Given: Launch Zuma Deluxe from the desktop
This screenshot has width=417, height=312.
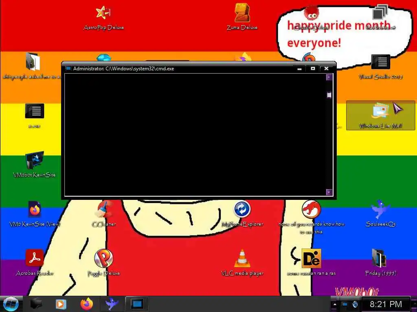Looking at the screenshot, I should coord(242,17).
